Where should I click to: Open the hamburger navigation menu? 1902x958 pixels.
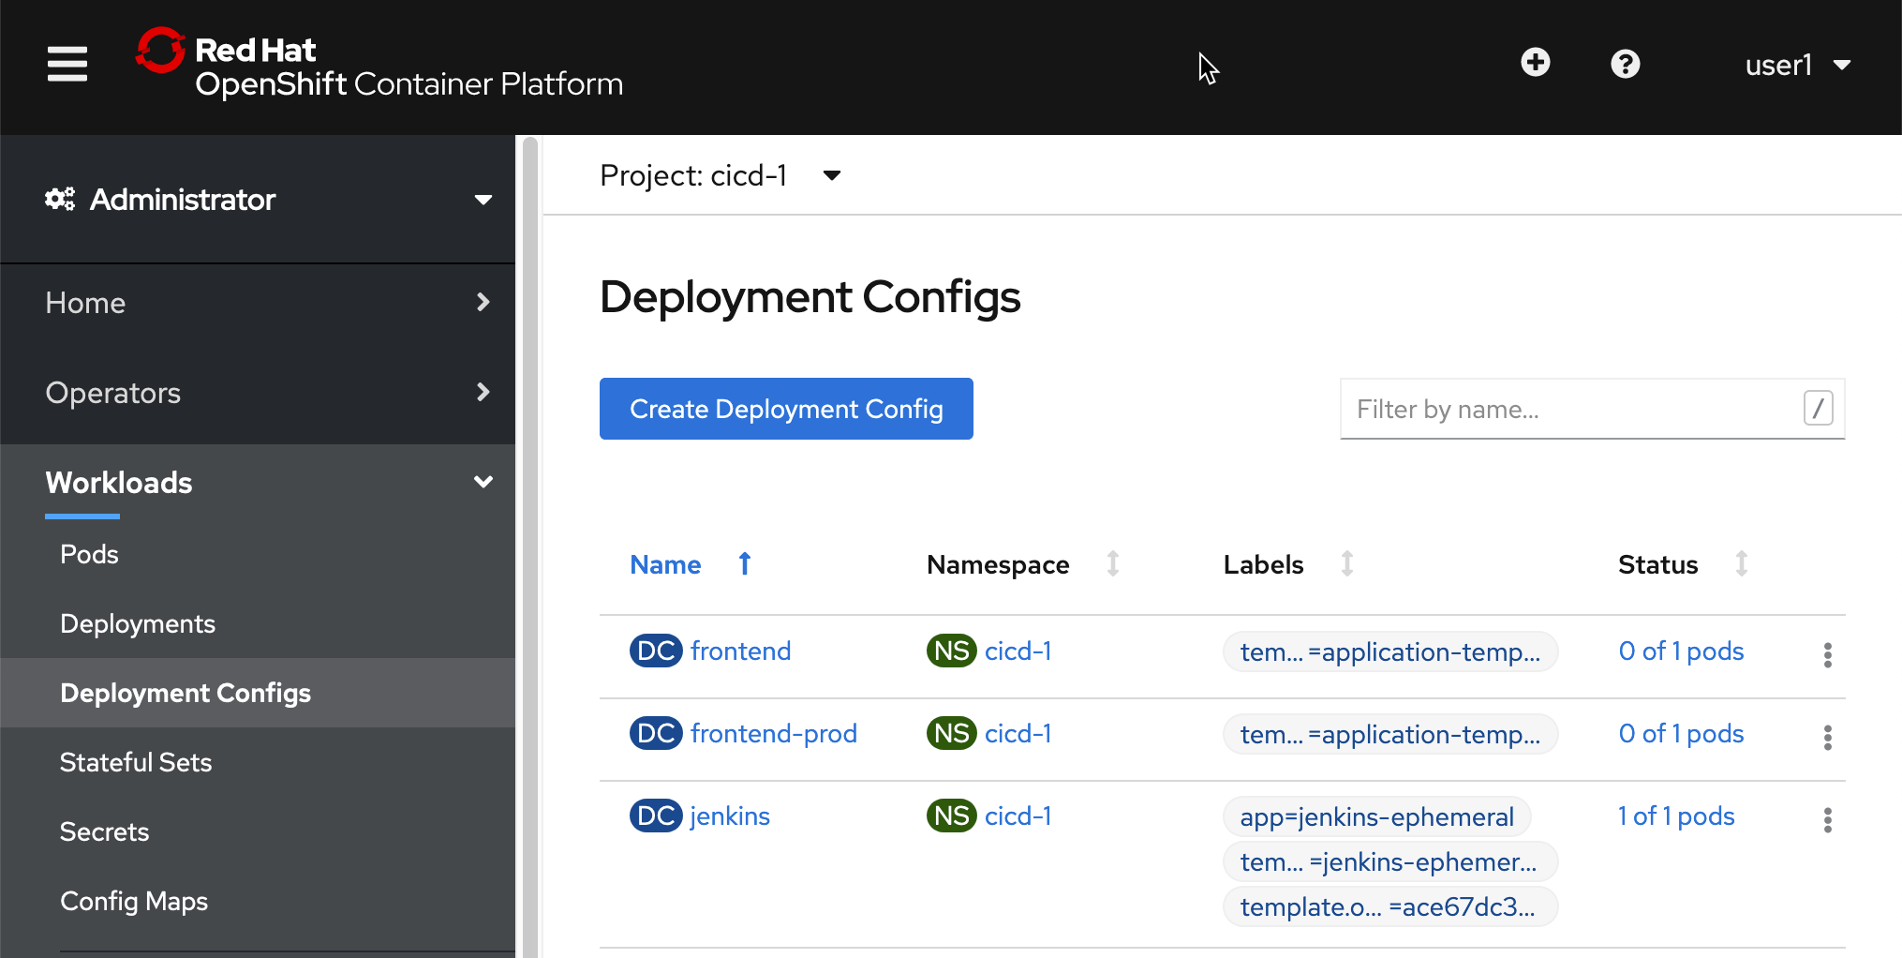[67, 65]
